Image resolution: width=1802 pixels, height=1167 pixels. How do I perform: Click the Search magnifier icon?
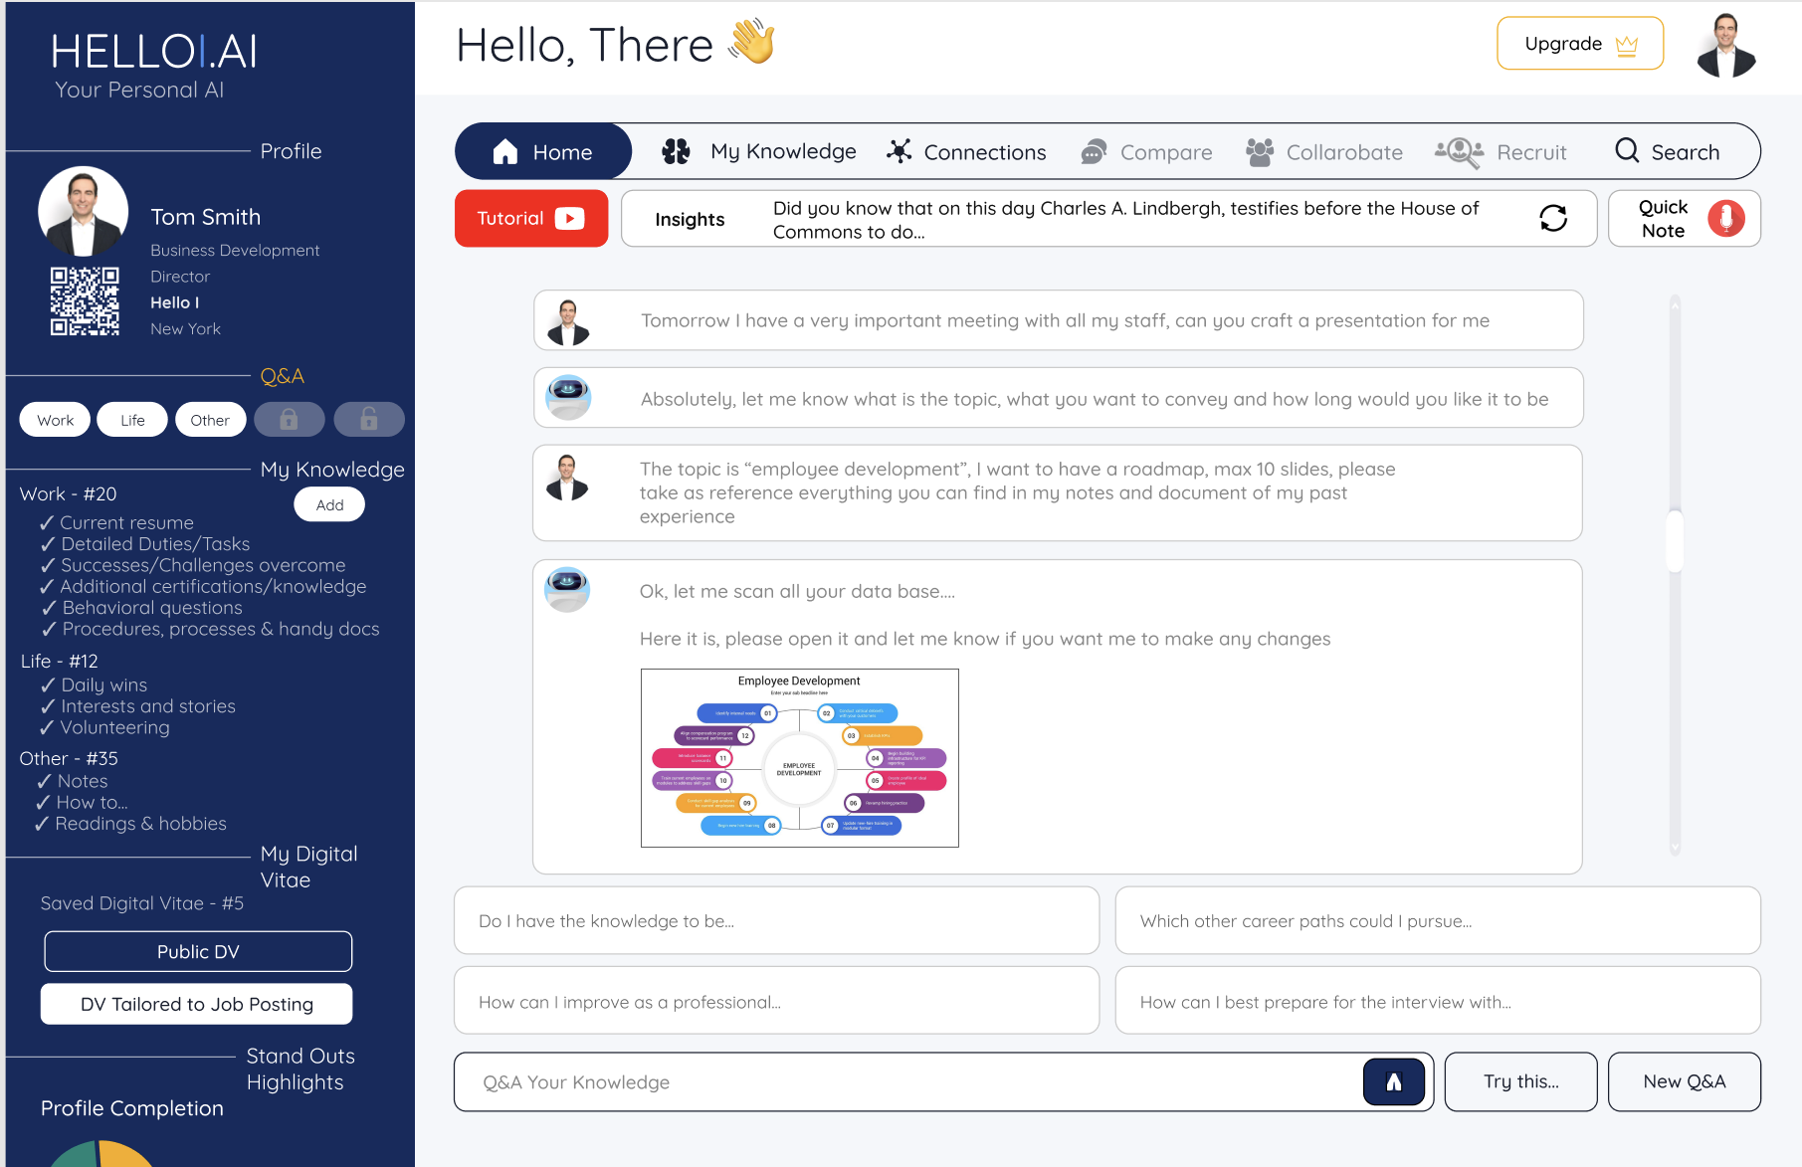point(1628,151)
